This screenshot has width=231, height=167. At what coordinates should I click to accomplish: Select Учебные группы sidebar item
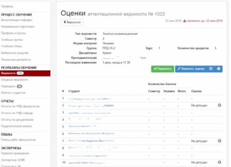tap(12, 40)
